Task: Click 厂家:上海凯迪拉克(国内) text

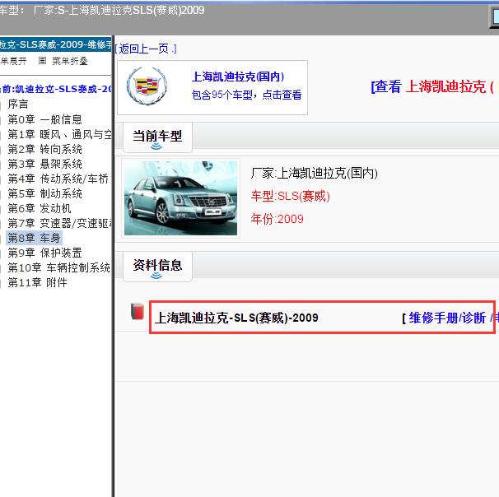Action: pyautogui.click(x=314, y=174)
